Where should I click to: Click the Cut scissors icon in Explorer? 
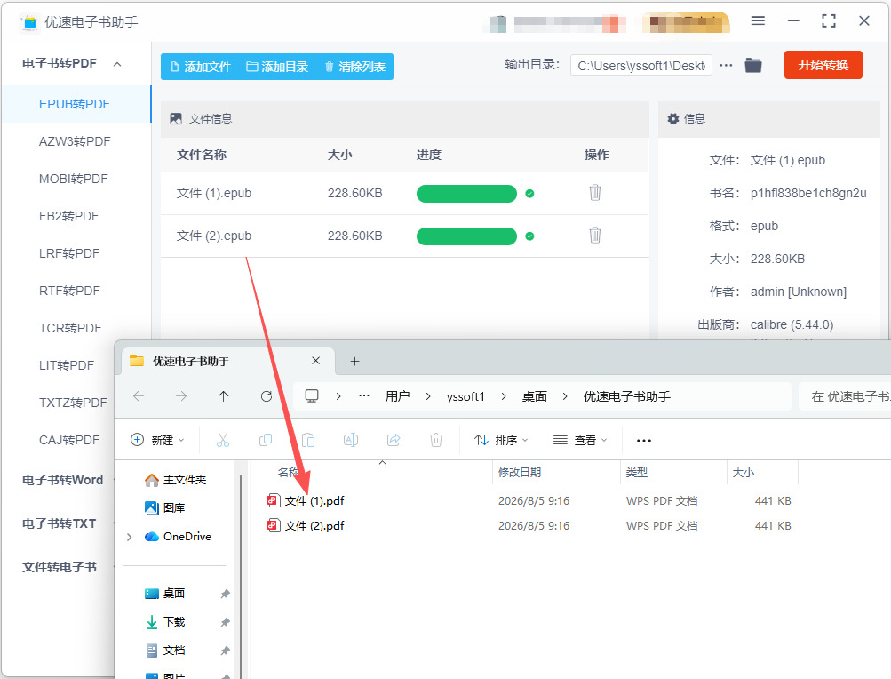click(223, 440)
